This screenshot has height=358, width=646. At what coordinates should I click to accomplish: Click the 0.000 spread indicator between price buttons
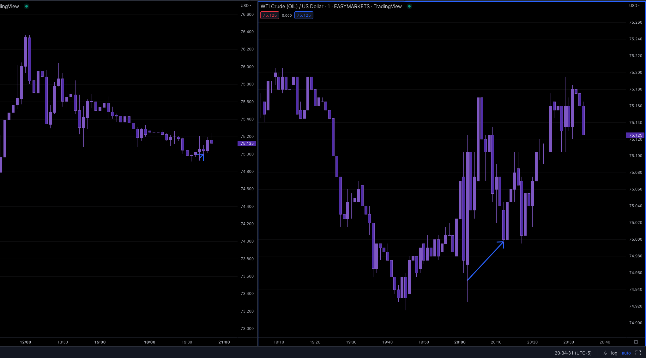tap(287, 15)
